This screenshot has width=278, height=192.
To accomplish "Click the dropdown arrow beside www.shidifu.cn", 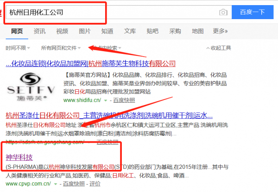I will [x=106, y=100].
